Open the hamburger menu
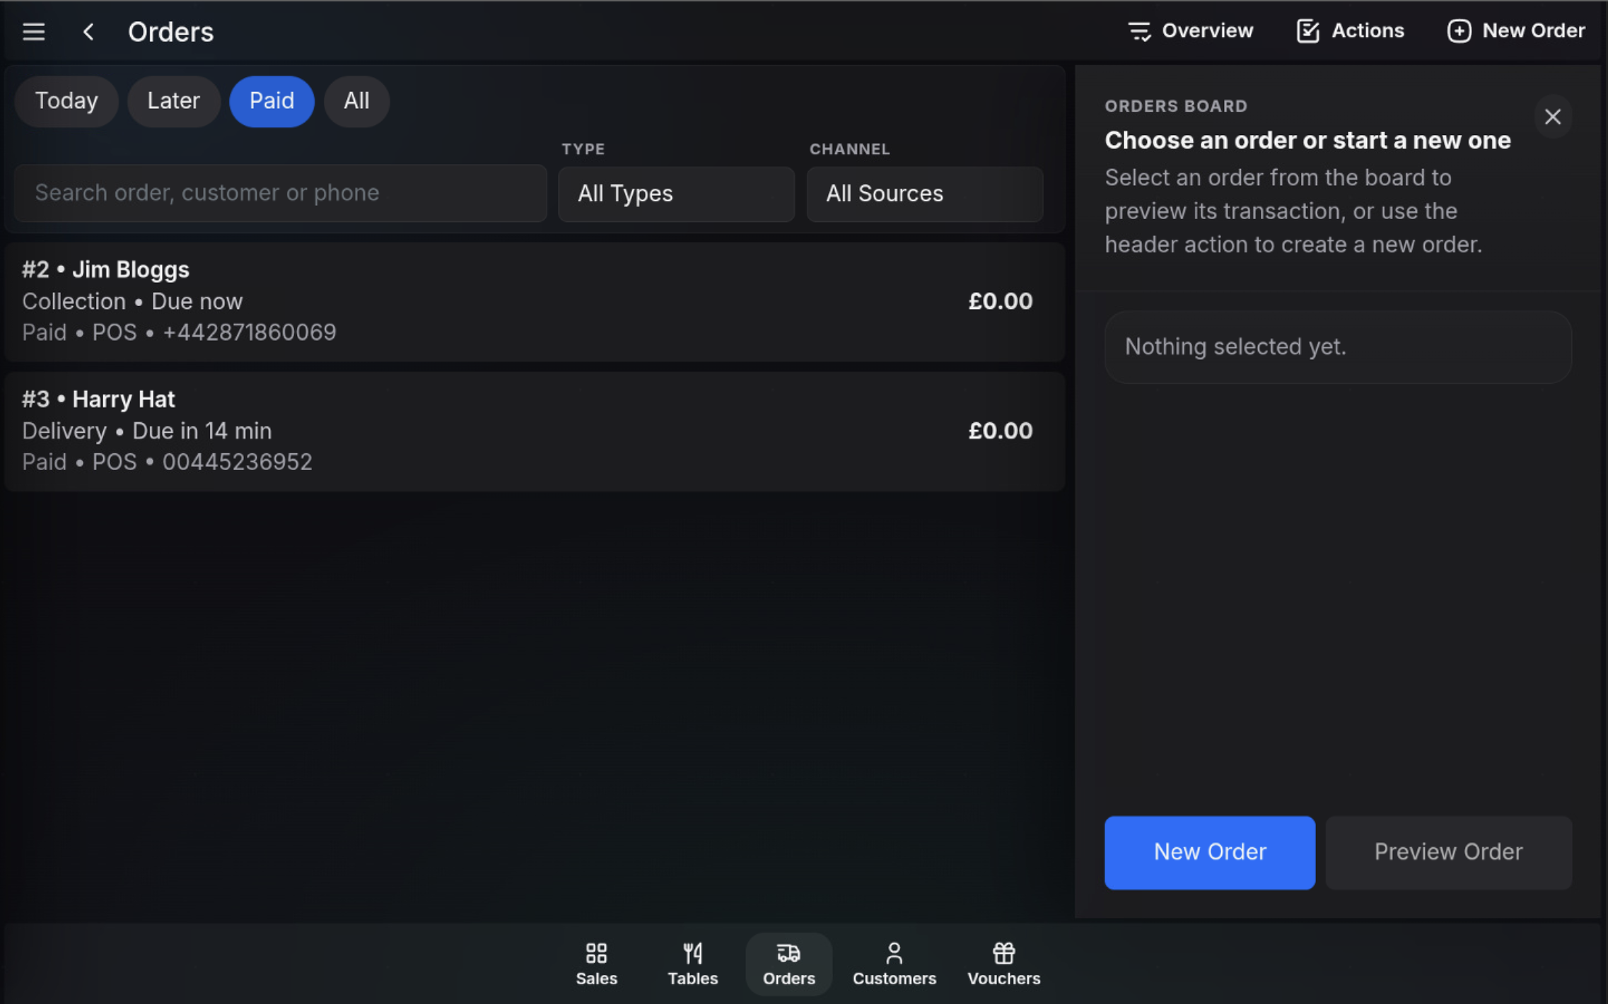1608x1004 pixels. click(x=33, y=32)
